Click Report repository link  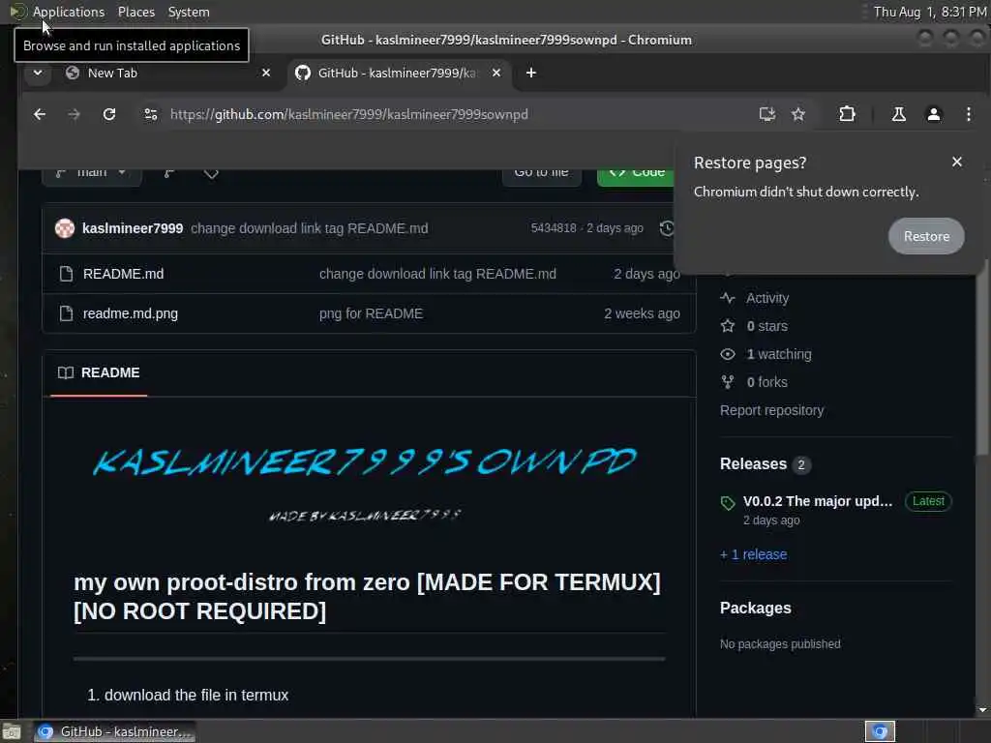point(771,410)
